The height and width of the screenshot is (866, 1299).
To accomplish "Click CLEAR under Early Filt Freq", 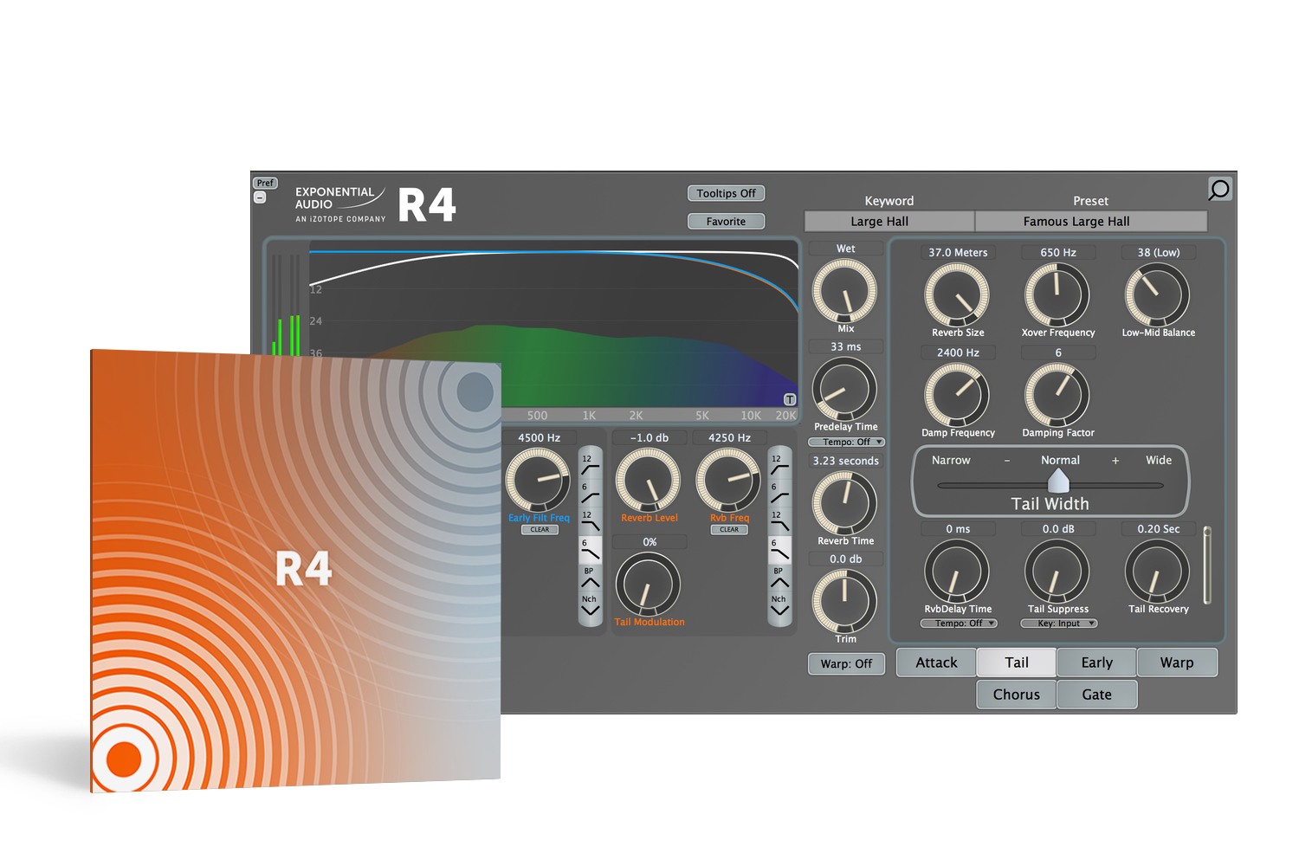I will pyautogui.click(x=540, y=529).
